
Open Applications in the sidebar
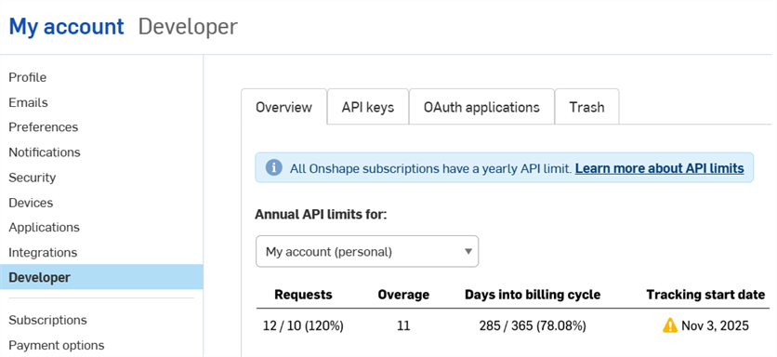tap(44, 227)
